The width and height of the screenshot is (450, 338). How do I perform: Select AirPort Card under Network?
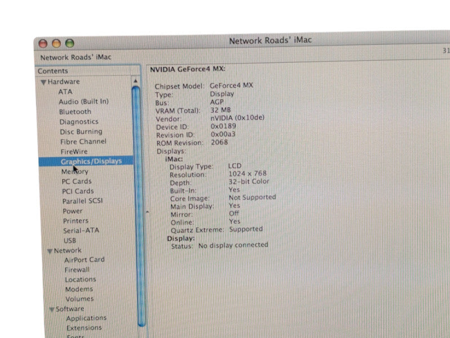pos(84,260)
